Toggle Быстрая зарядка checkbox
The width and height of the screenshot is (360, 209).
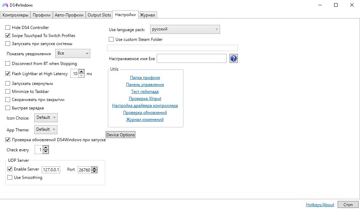[8, 108]
